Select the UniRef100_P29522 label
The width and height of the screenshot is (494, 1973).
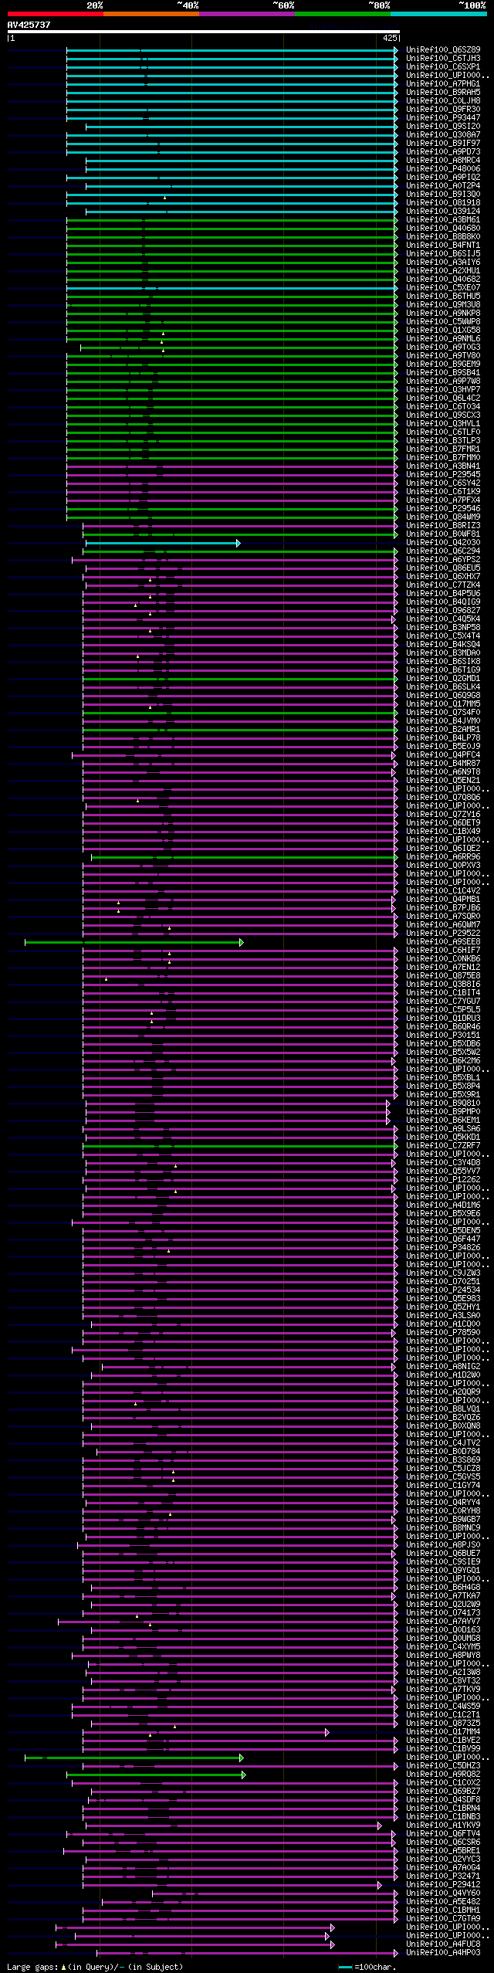coord(443,934)
